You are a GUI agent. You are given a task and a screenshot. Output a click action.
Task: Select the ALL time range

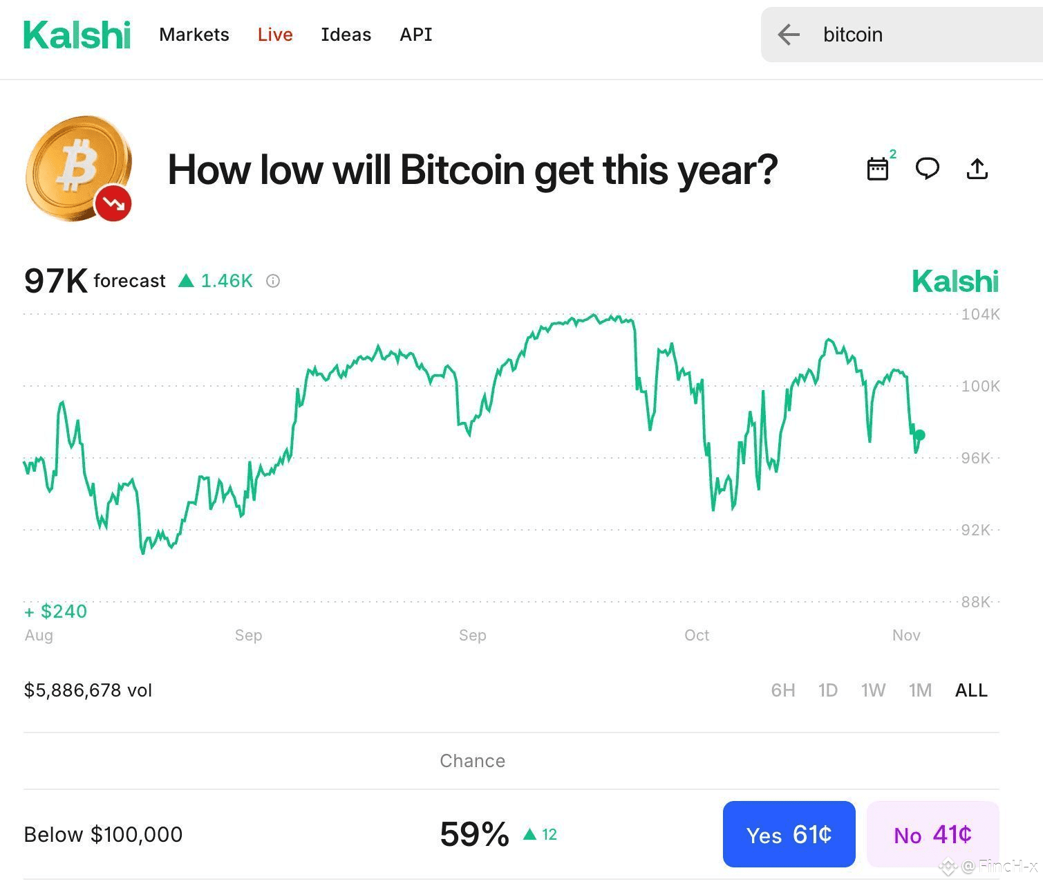(971, 690)
